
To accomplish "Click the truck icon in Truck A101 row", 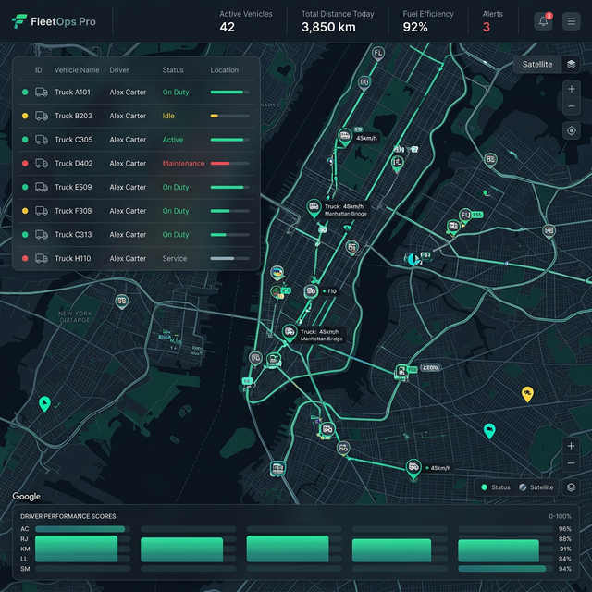I will click(x=42, y=92).
